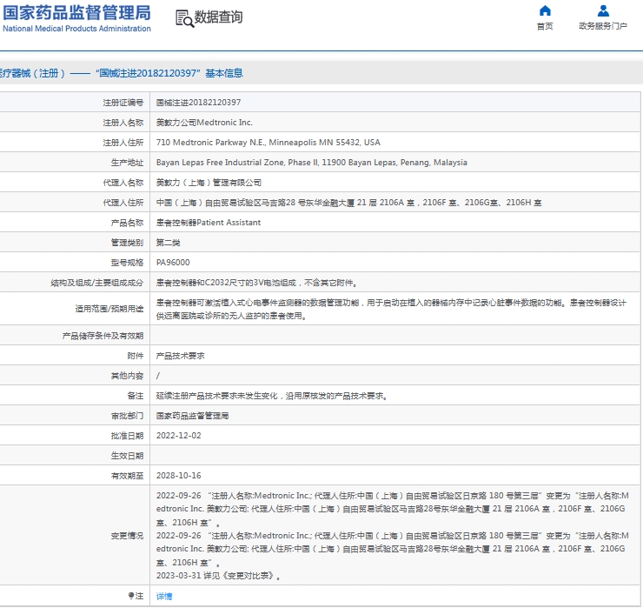643x608 pixels.
Task: Click the 延续注册产品技术要求 remark text
Action: pyautogui.click(x=272, y=396)
